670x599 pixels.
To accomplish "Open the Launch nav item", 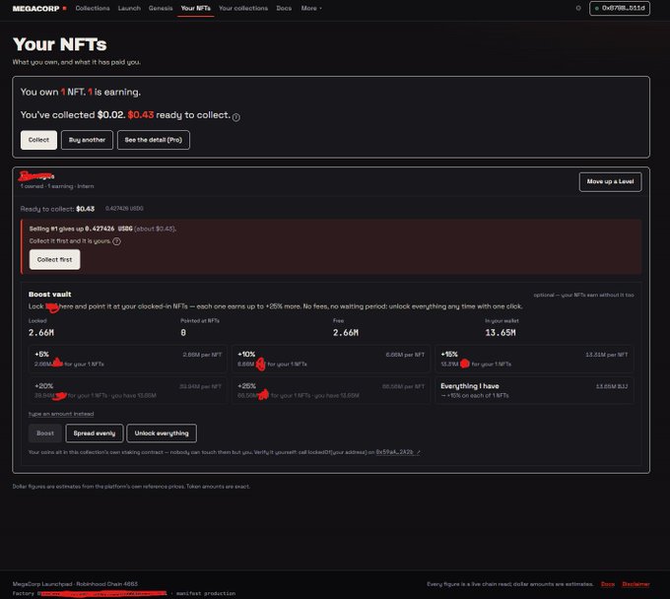I will [129, 8].
